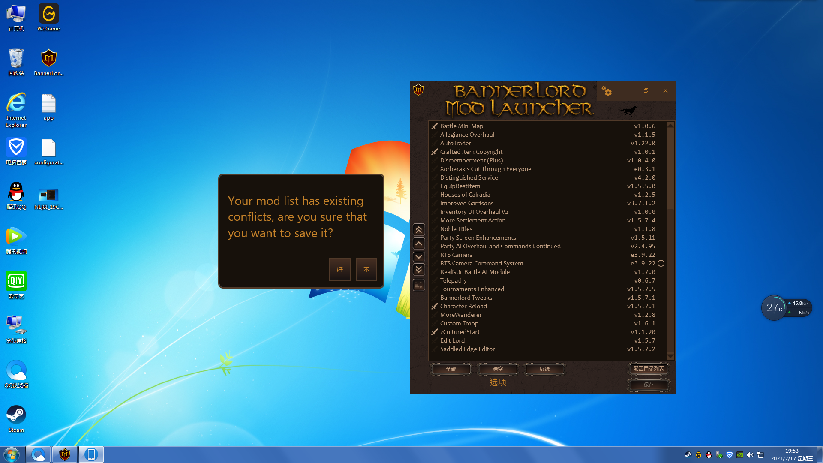Viewport: 823px width, 463px height.
Task: Uncheck the zCulturedStart mod
Action: pos(435,332)
